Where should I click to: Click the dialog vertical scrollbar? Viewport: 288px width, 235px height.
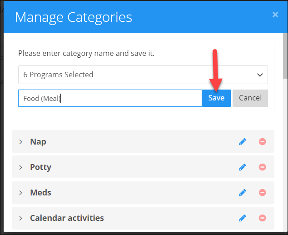click(285, 56)
